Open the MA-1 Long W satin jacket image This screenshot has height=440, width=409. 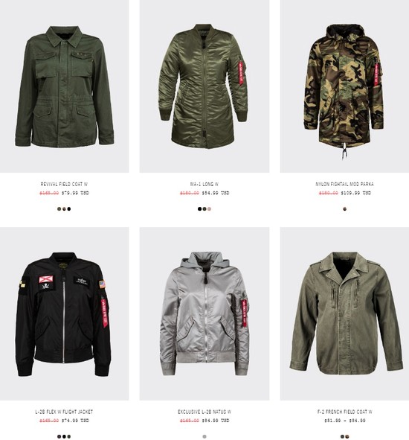[204, 86]
